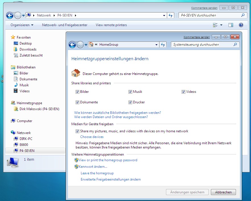Select E6600 under Netzwerk

click(x=24, y=145)
